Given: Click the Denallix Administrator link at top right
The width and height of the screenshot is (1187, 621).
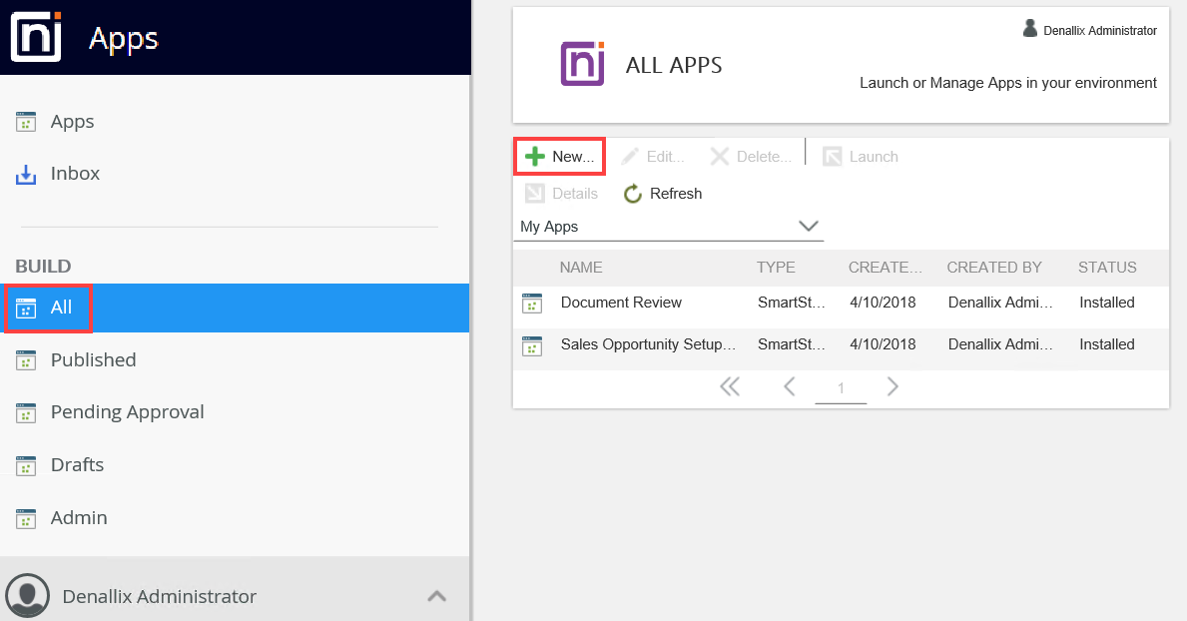Looking at the screenshot, I should coord(1099,31).
